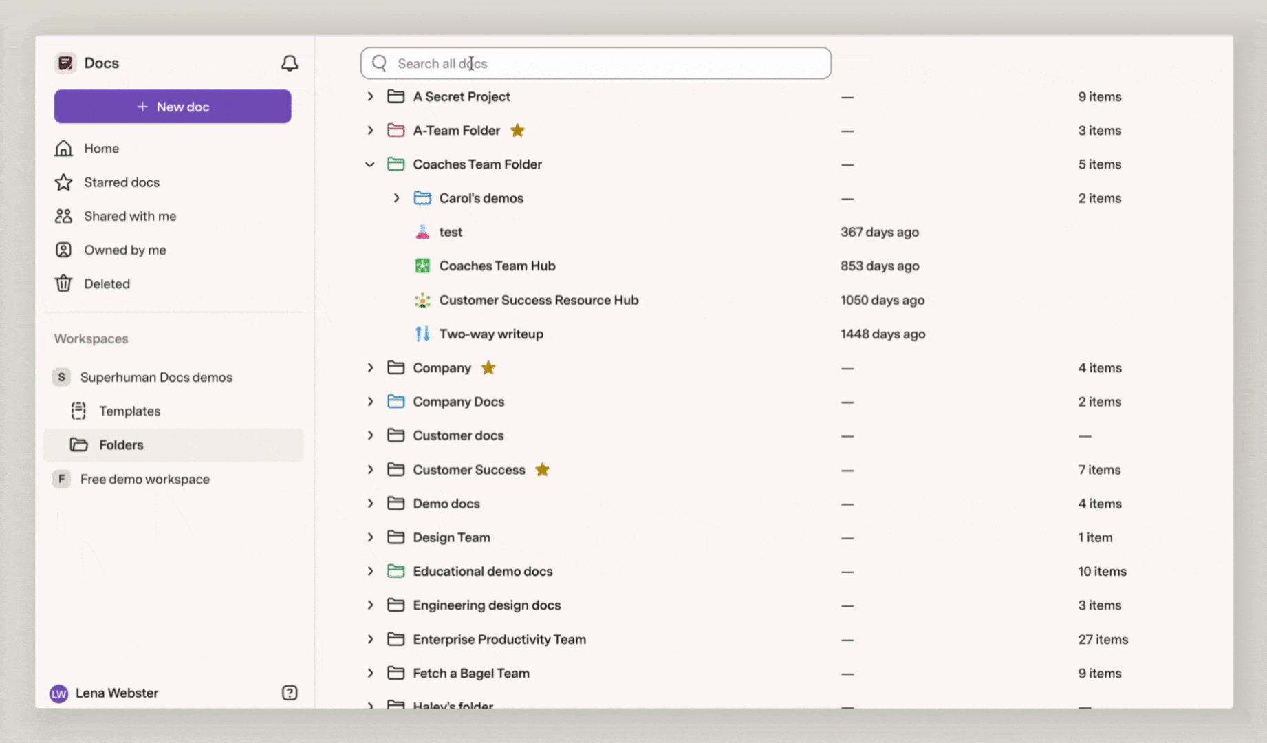Click the green Educational demo docs folder icon
Image resolution: width=1267 pixels, height=743 pixels.
[396, 571]
